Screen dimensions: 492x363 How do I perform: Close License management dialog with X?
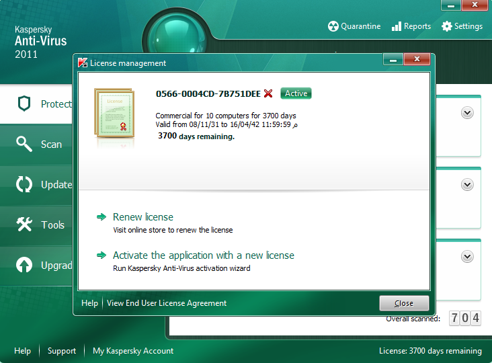(x=417, y=59)
